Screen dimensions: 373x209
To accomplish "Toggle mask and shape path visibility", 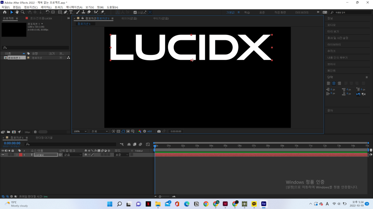I will coord(123,131).
